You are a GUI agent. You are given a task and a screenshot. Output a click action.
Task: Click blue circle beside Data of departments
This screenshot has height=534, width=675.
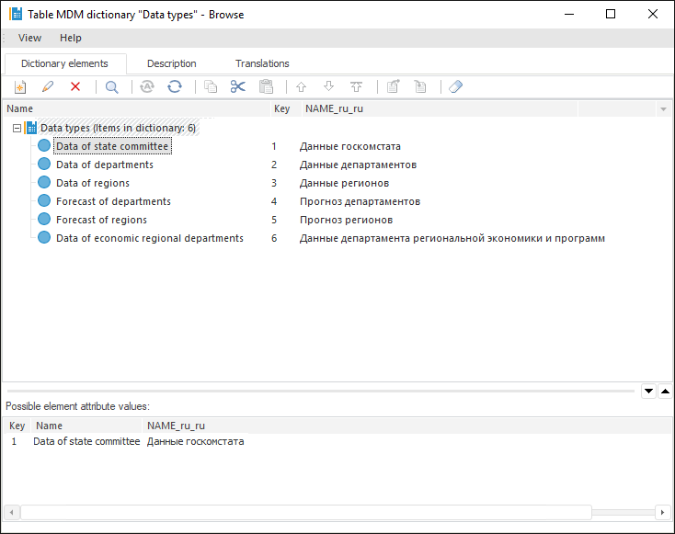click(44, 165)
